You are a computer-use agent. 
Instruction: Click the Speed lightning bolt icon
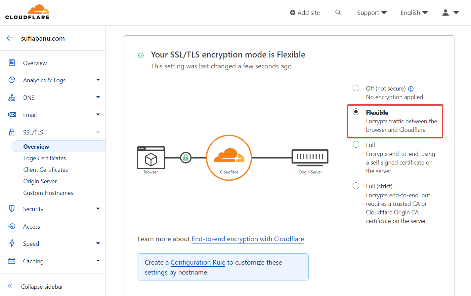[x=12, y=243]
